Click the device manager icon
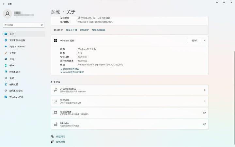The height and width of the screenshot is (147, 235). [x=55, y=113]
